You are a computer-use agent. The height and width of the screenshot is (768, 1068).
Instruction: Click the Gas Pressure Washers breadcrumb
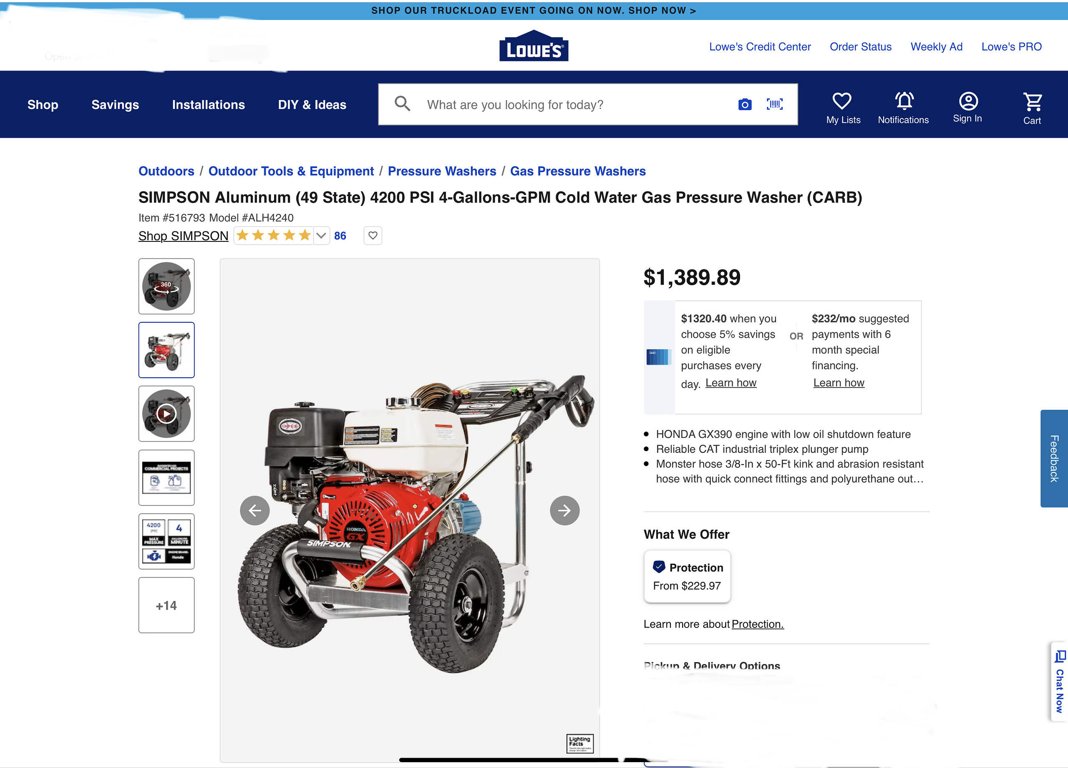coord(578,171)
